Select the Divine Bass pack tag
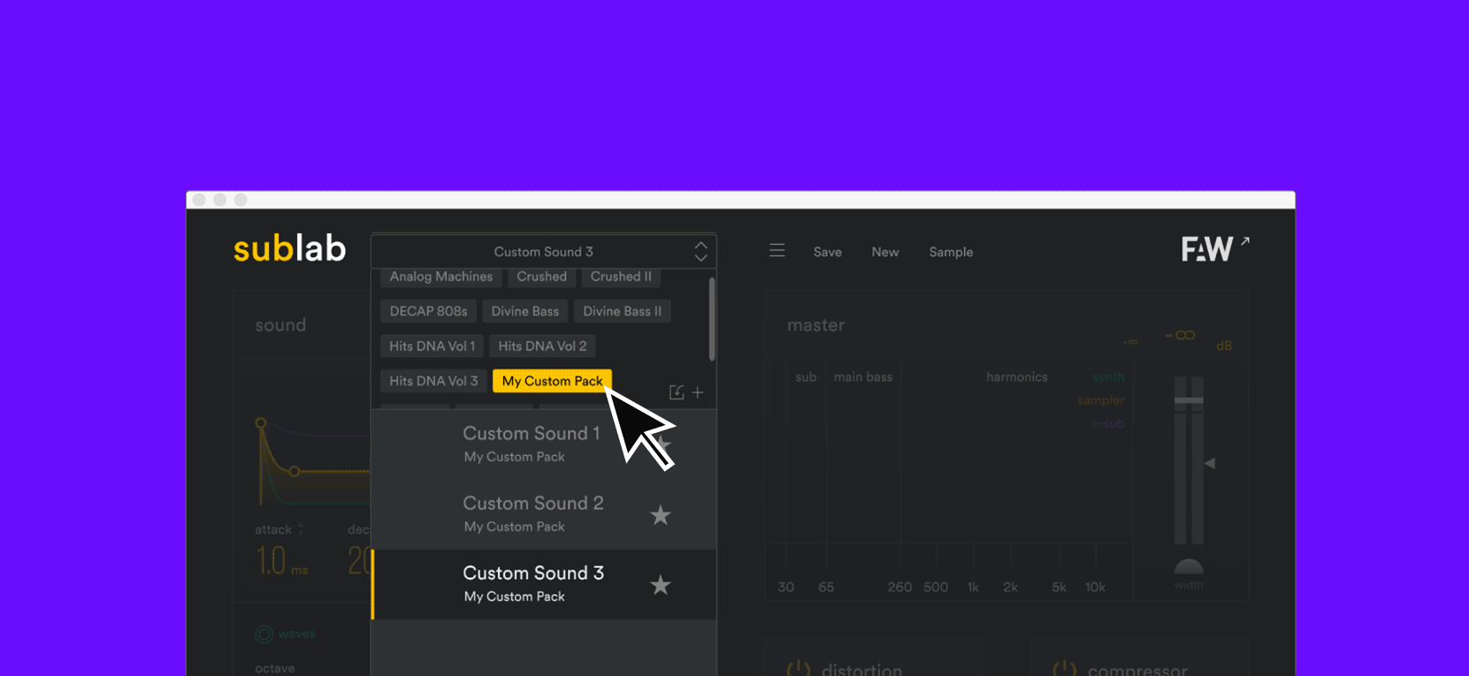Screen dimensions: 1469x676 525,311
